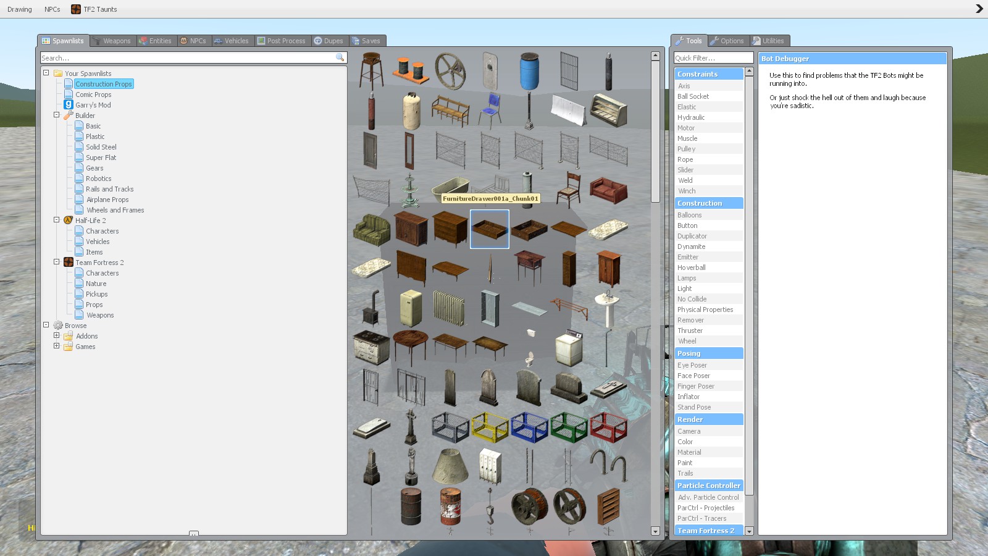Click the Spawnlist search field

187,57
